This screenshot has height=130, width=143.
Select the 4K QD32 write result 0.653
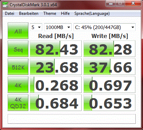pos(109,103)
